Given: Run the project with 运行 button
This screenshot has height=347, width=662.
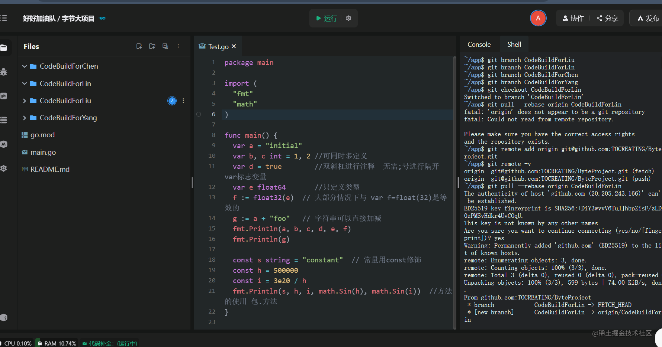Looking at the screenshot, I should [327, 18].
